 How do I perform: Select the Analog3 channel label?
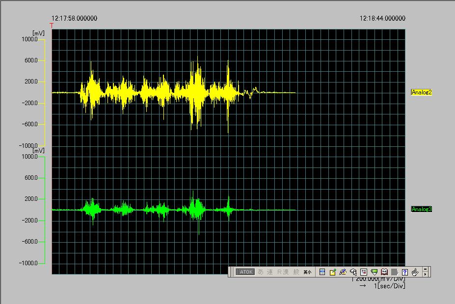tap(422, 209)
